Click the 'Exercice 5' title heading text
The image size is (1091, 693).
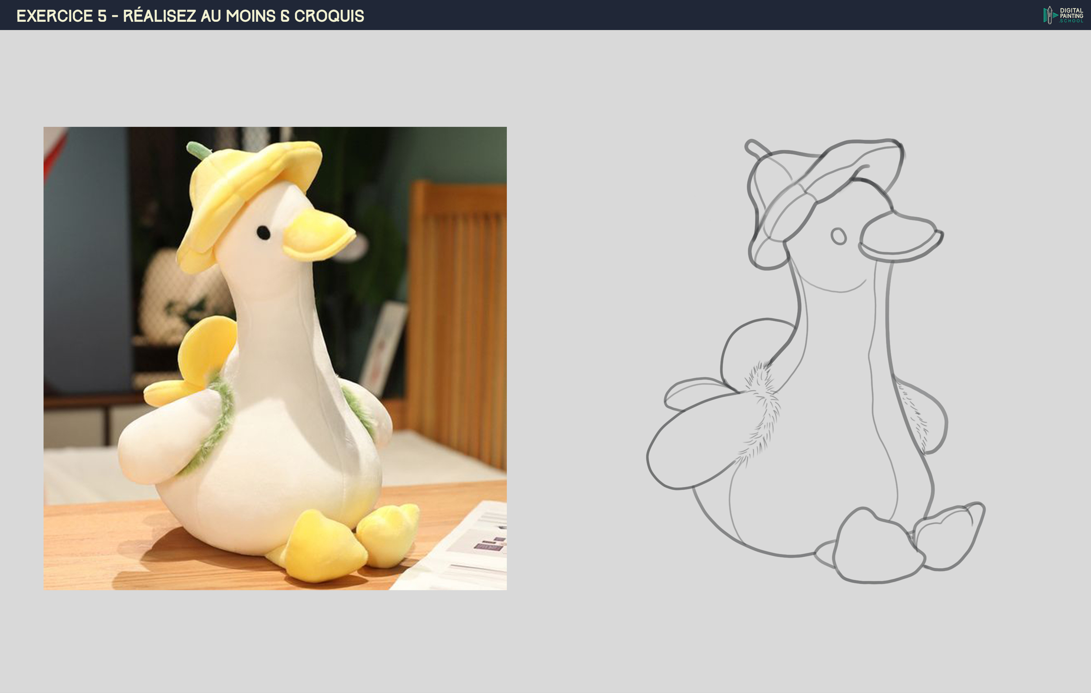[190, 16]
